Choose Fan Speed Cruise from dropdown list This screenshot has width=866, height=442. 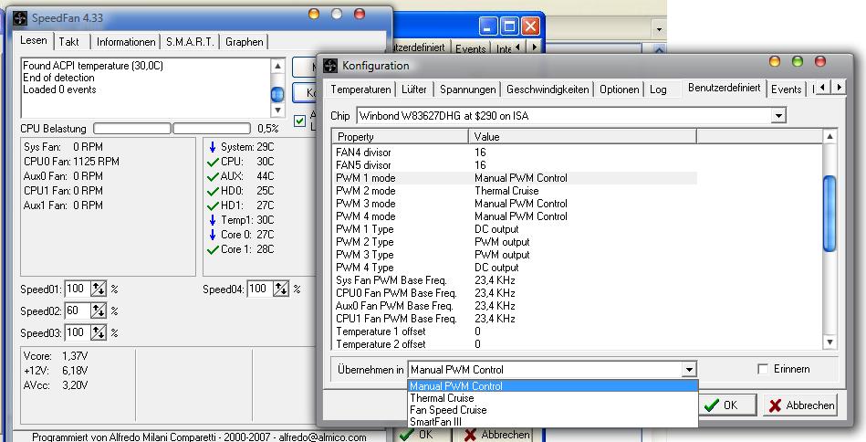point(553,410)
